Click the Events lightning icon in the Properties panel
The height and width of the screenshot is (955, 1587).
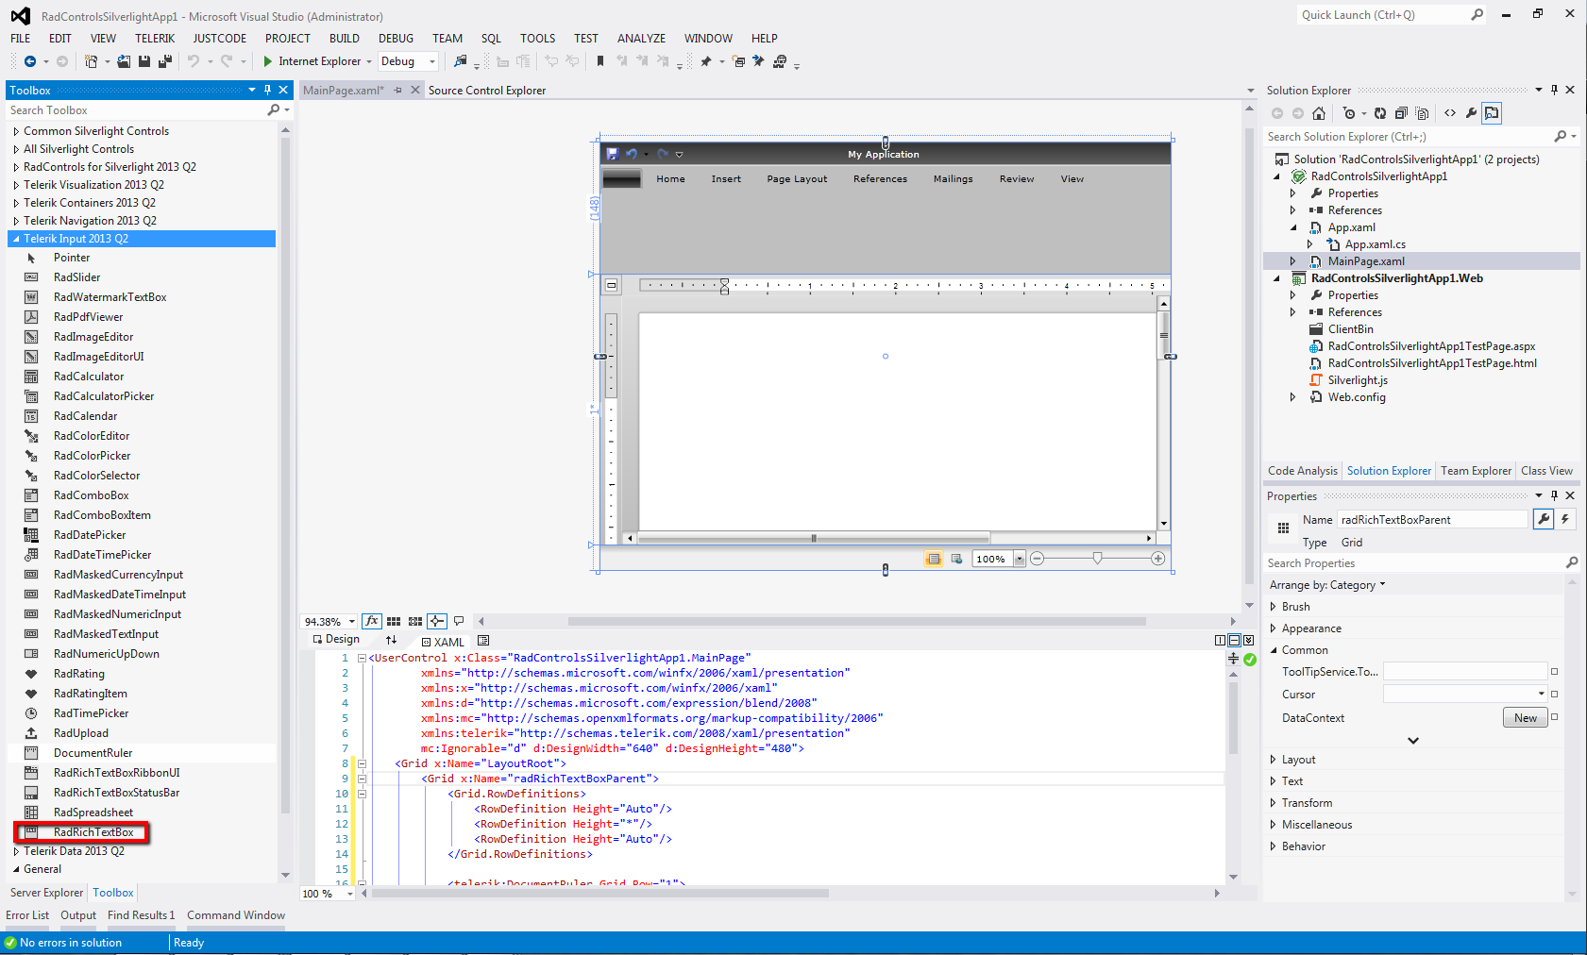click(1565, 519)
